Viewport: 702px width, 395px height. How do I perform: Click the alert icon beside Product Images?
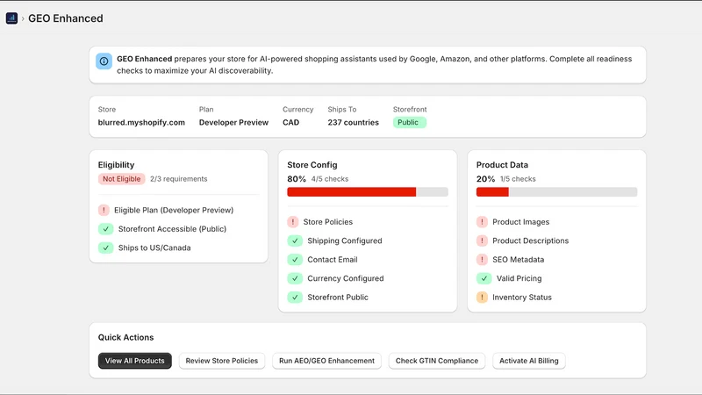(x=482, y=222)
